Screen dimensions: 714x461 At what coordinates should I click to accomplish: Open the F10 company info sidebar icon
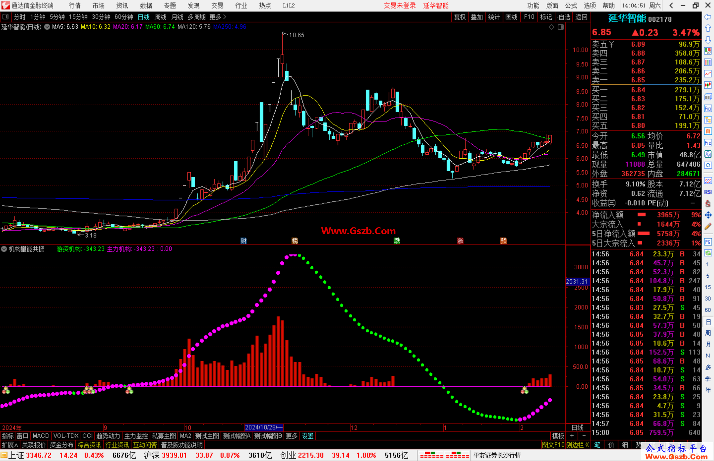(x=708, y=108)
